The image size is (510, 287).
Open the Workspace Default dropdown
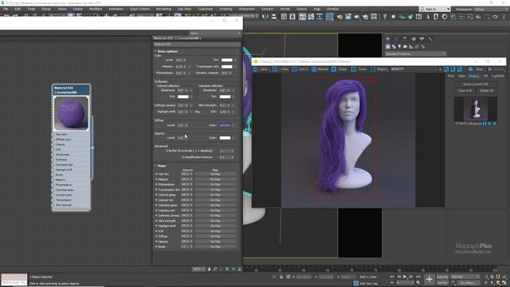491,9
